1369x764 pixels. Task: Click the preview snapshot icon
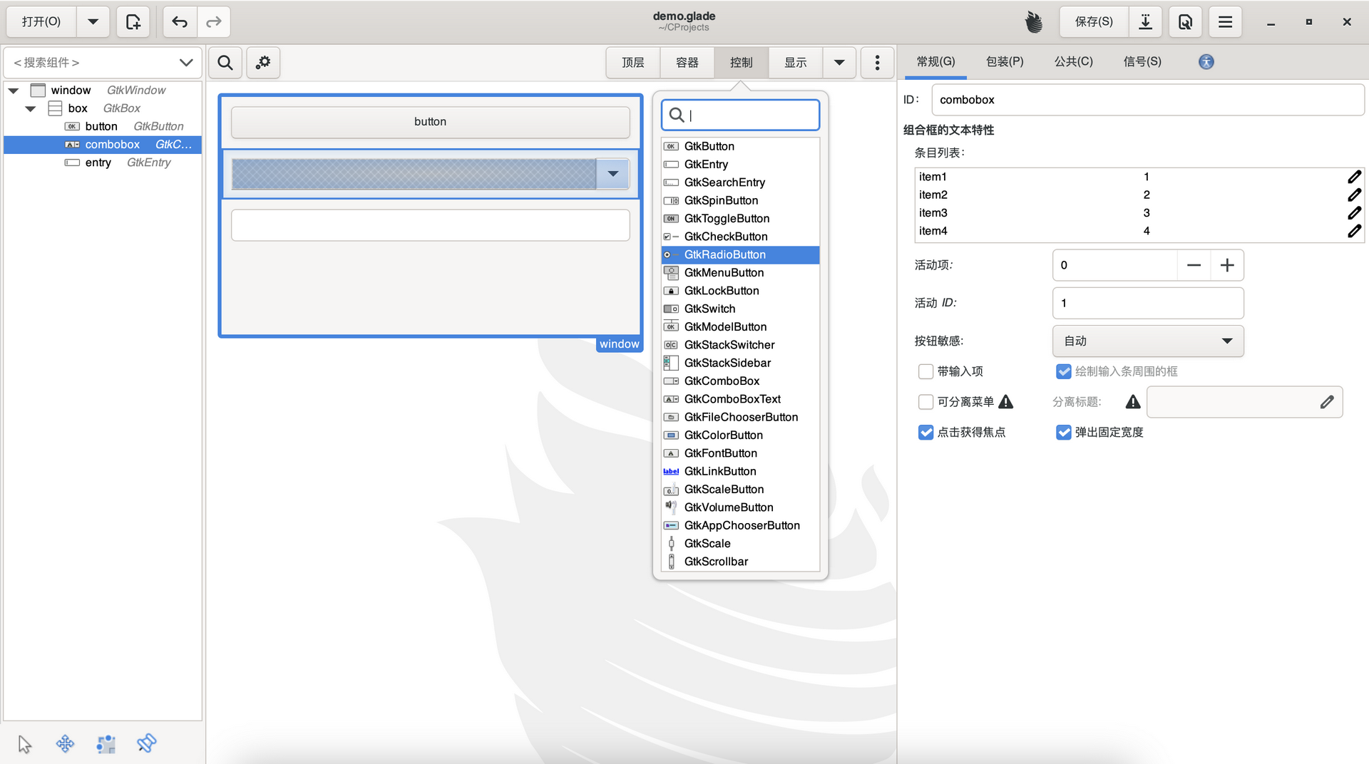tap(1185, 22)
